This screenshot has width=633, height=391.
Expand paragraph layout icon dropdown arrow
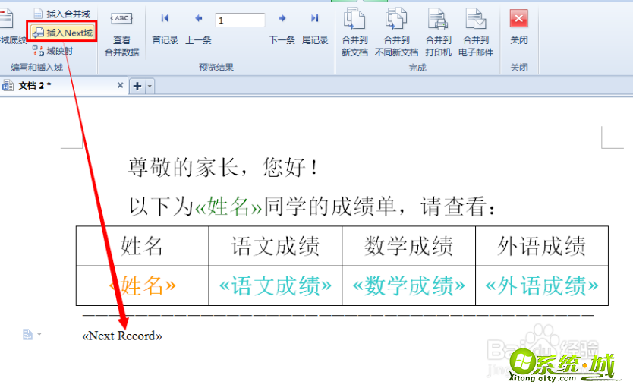click(x=39, y=335)
